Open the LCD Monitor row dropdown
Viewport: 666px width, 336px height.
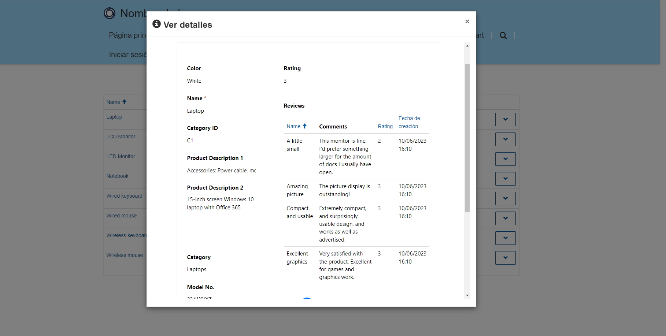click(505, 139)
